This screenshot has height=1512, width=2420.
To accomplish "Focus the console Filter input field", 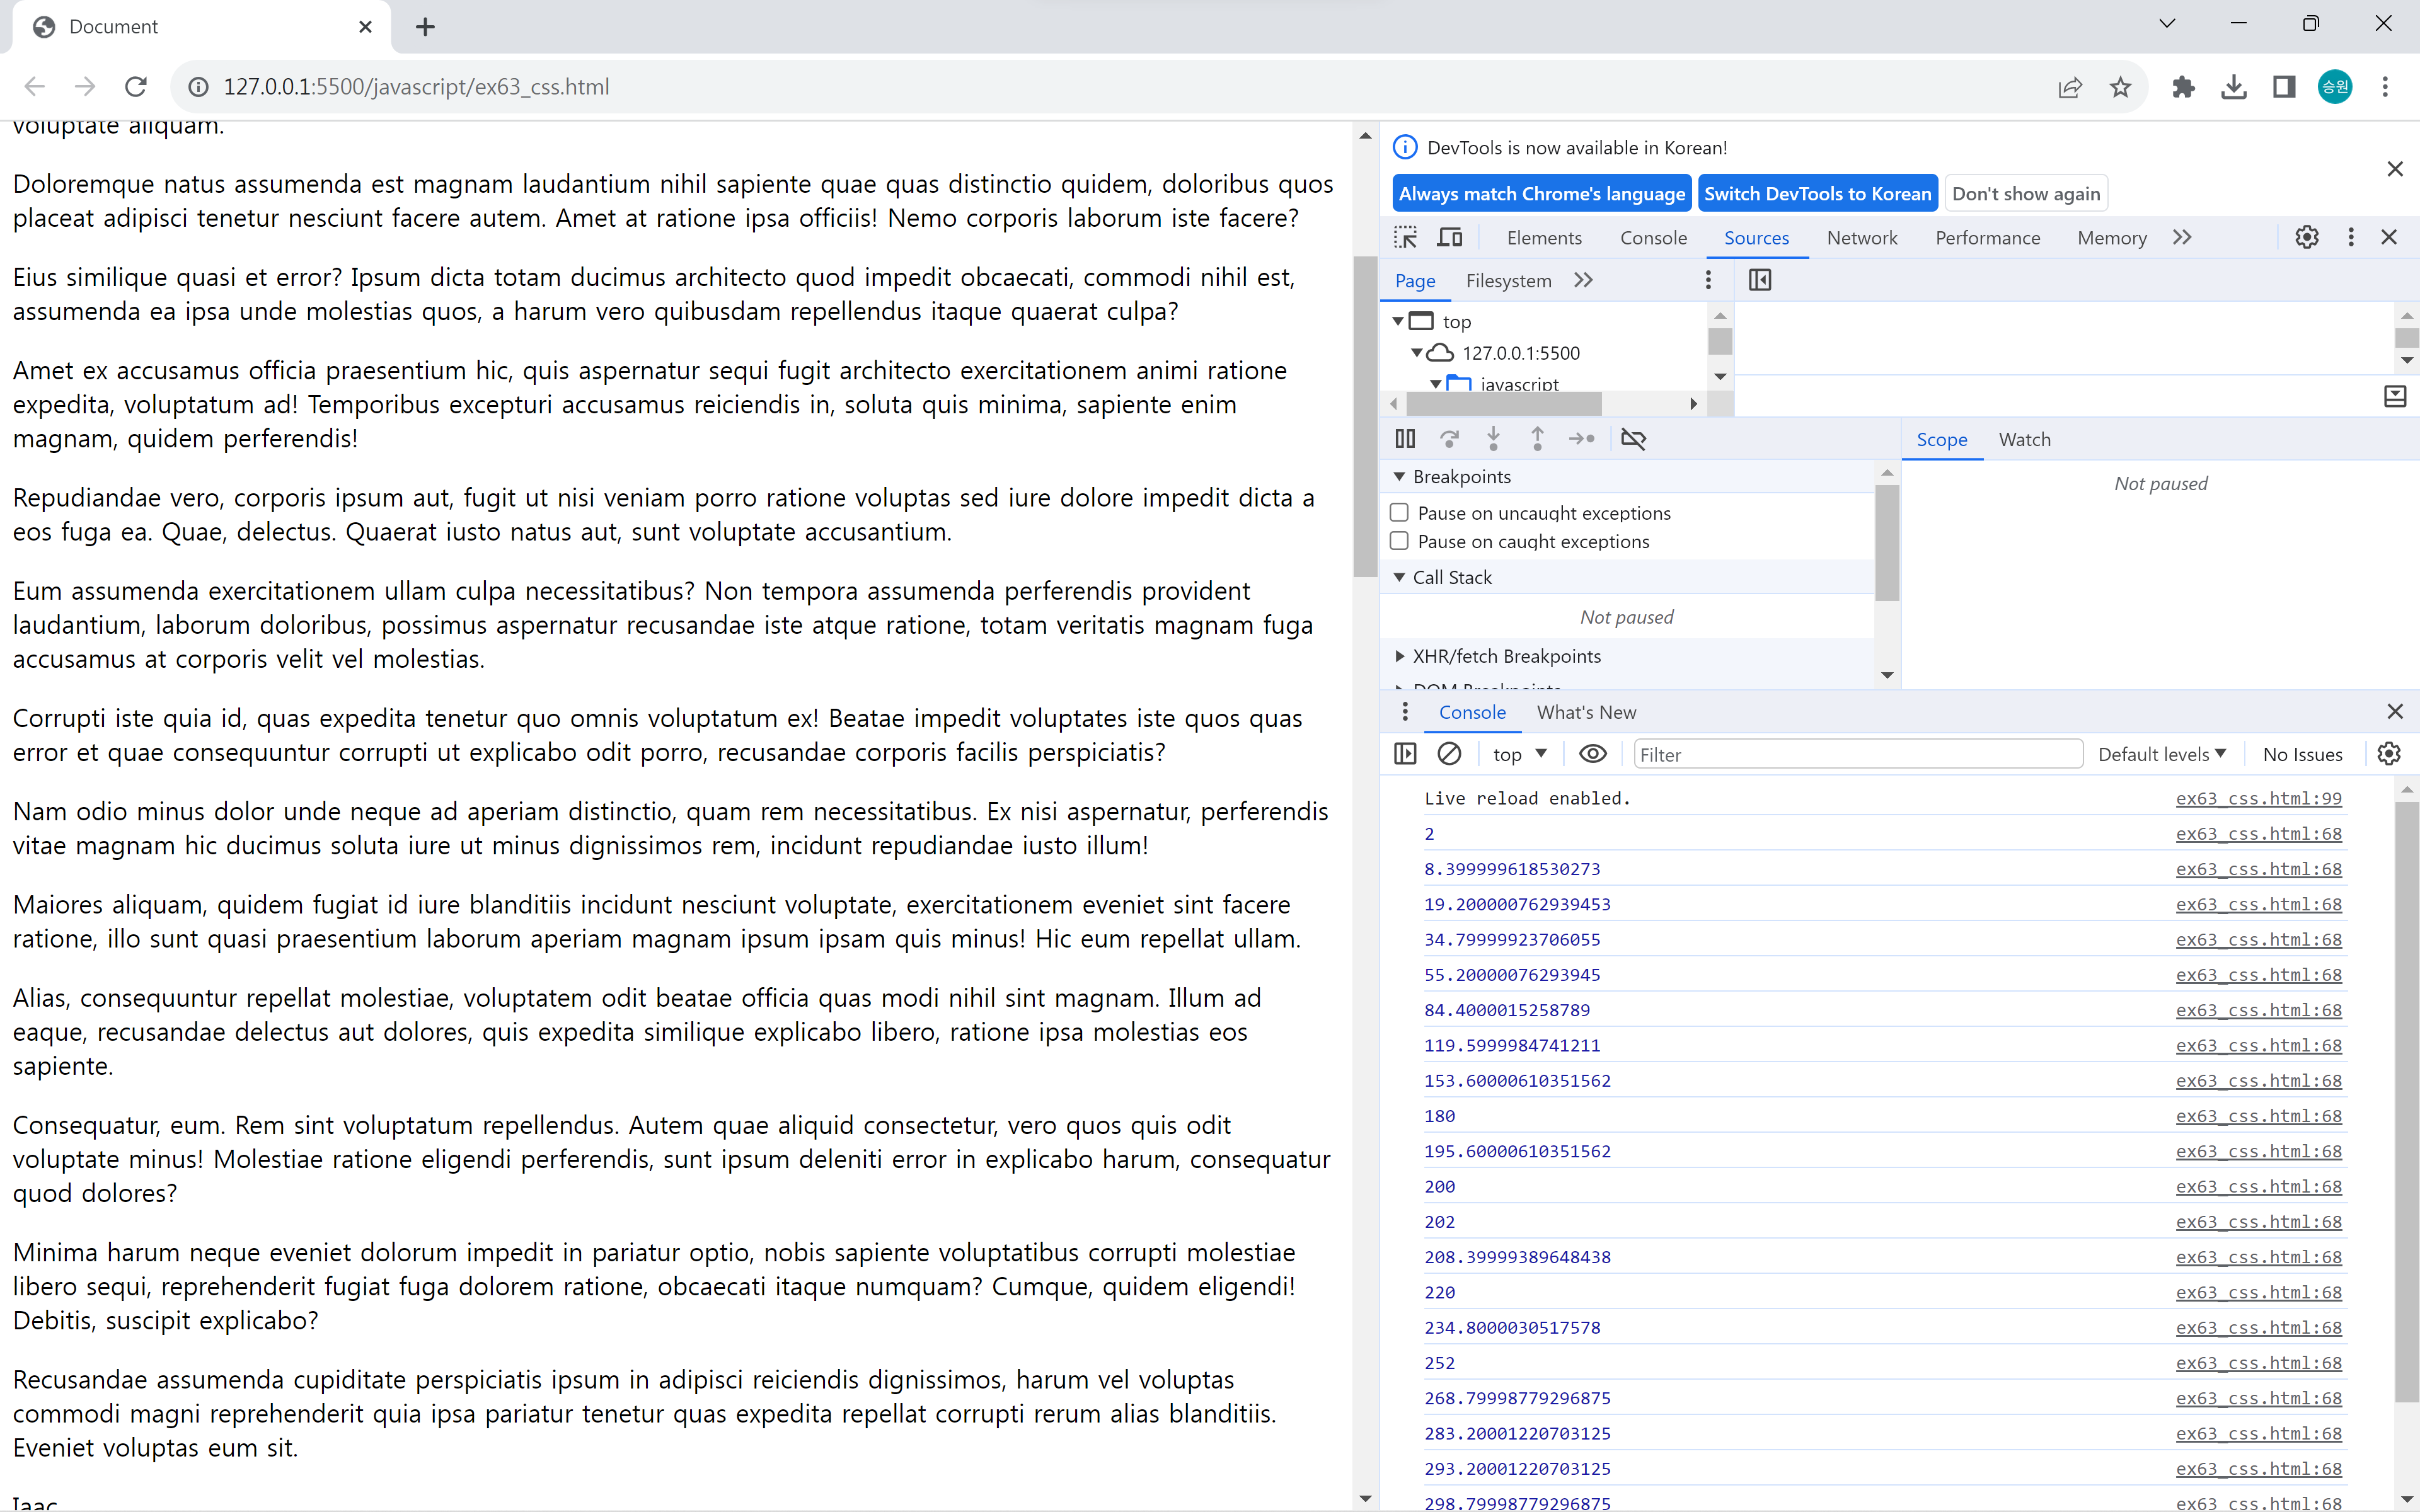I will point(1857,754).
